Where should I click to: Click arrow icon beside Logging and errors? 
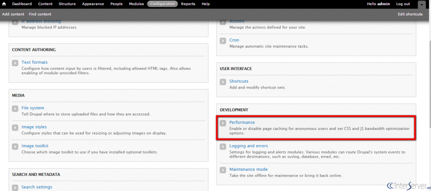point(223,147)
